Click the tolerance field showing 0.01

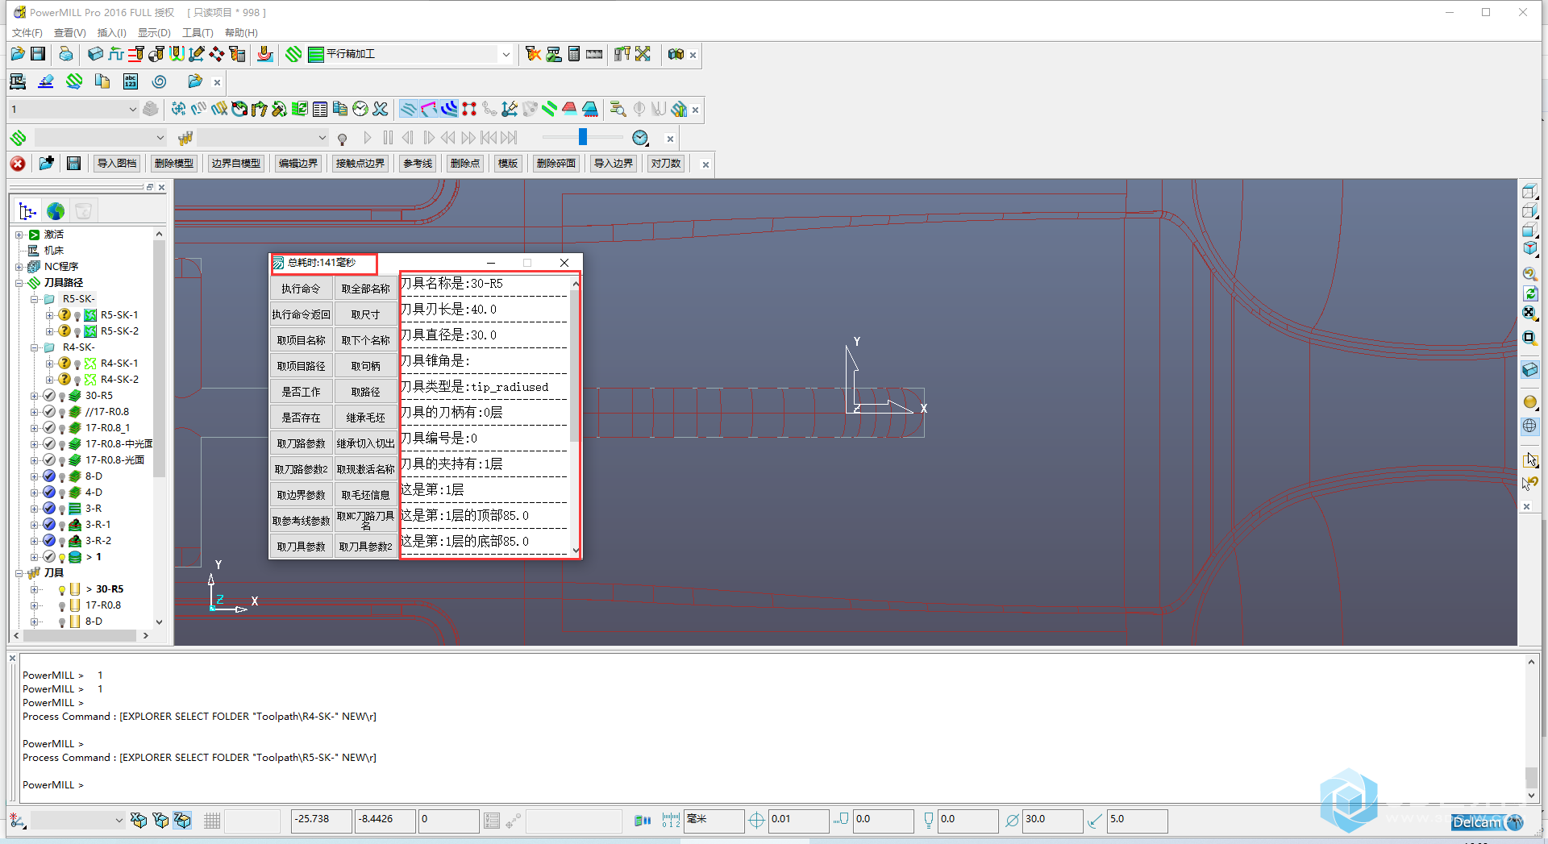coord(798,820)
